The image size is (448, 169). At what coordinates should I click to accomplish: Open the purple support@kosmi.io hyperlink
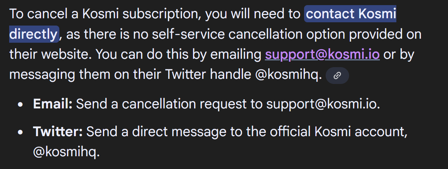(x=322, y=54)
